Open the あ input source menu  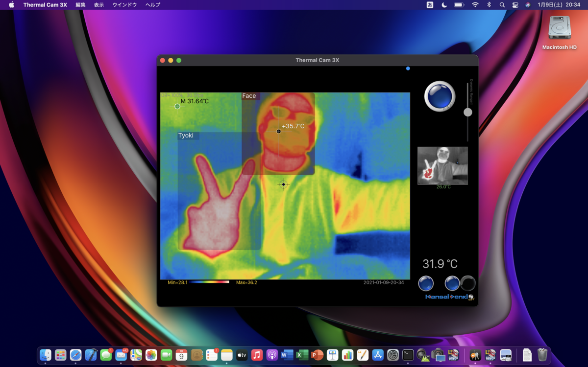coord(430,5)
